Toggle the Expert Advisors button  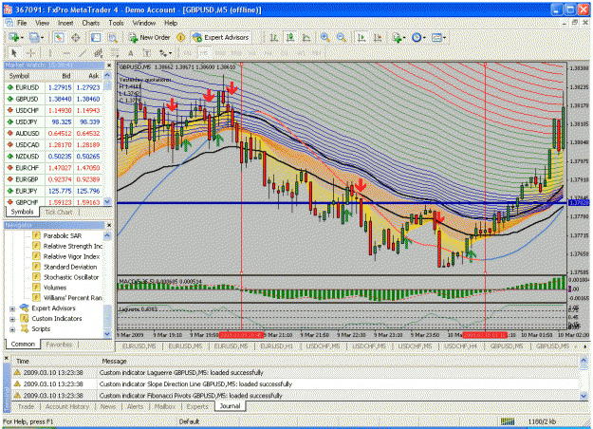[x=221, y=37]
